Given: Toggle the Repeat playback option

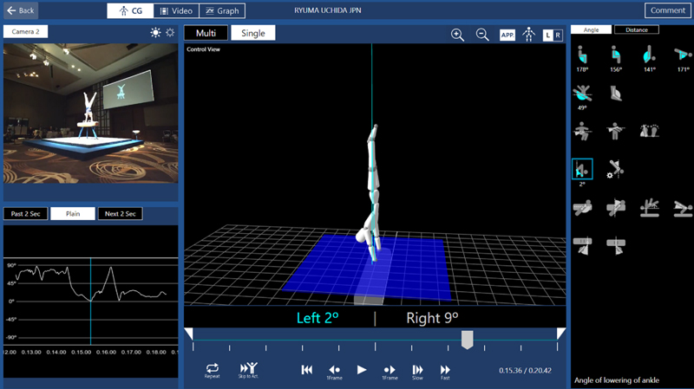Looking at the screenshot, I should [213, 370].
